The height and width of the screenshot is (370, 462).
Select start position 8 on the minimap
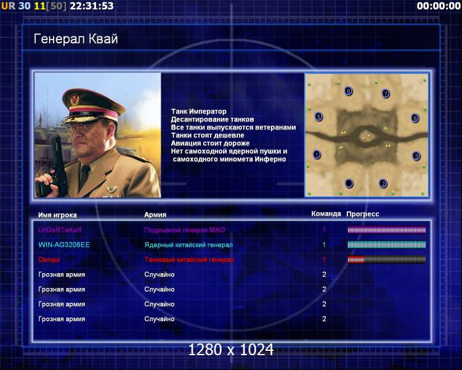click(415, 118)
